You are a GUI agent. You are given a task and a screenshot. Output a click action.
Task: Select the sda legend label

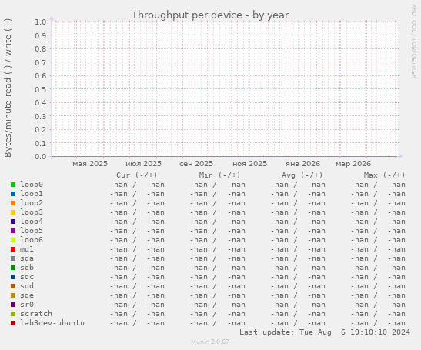[x=27, y=258]
